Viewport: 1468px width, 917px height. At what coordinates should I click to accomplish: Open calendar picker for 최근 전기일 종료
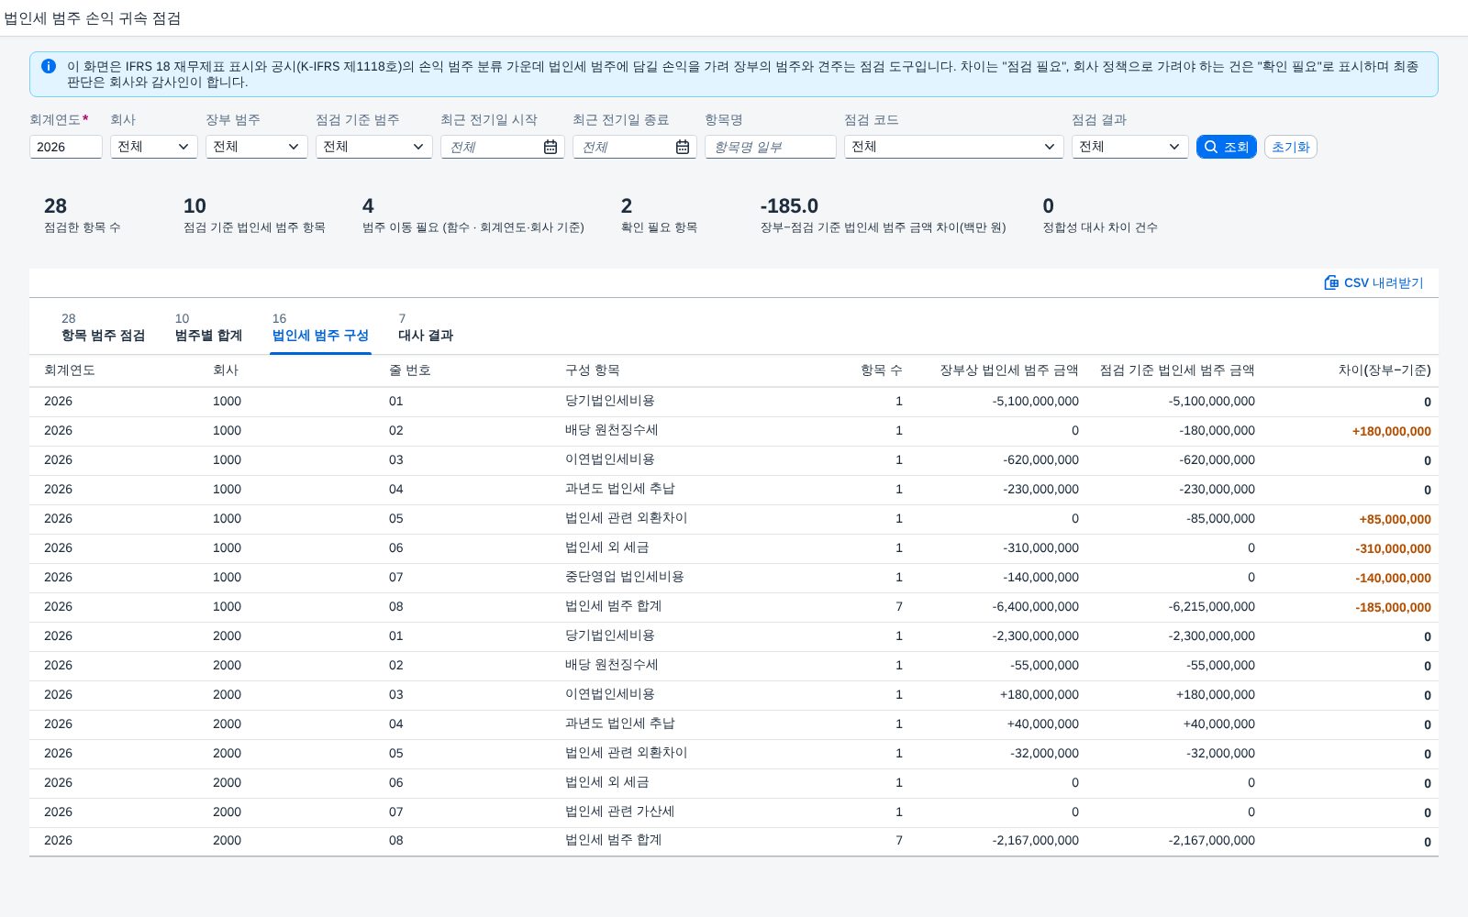coord(683,147)
